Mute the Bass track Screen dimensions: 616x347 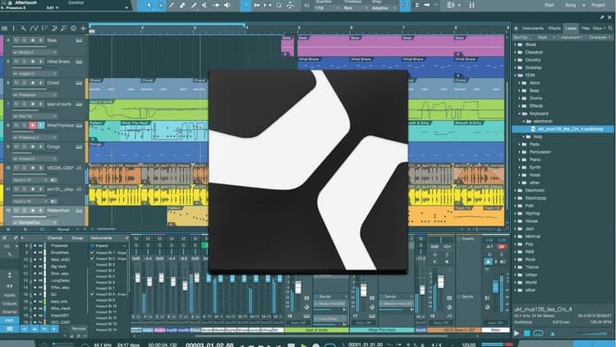coord(16,40)
